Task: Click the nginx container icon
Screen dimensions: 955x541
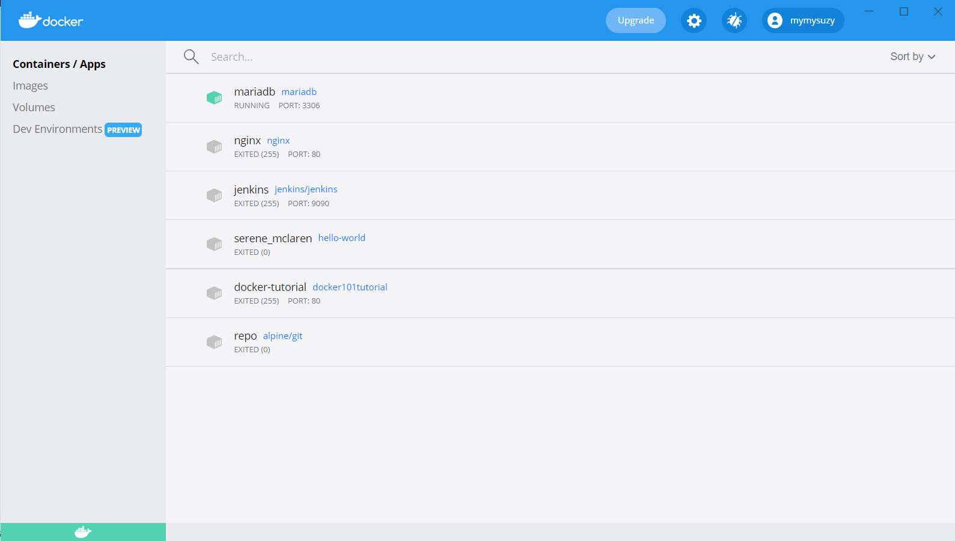Action: click(215, 147)
